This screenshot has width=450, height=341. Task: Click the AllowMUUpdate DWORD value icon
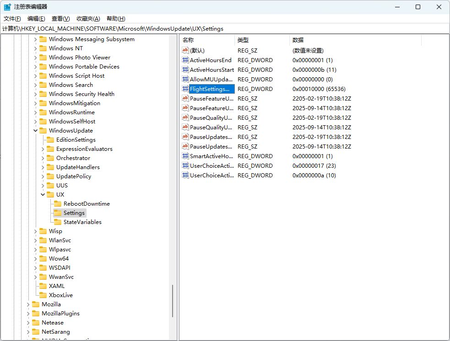pos(185,80)
